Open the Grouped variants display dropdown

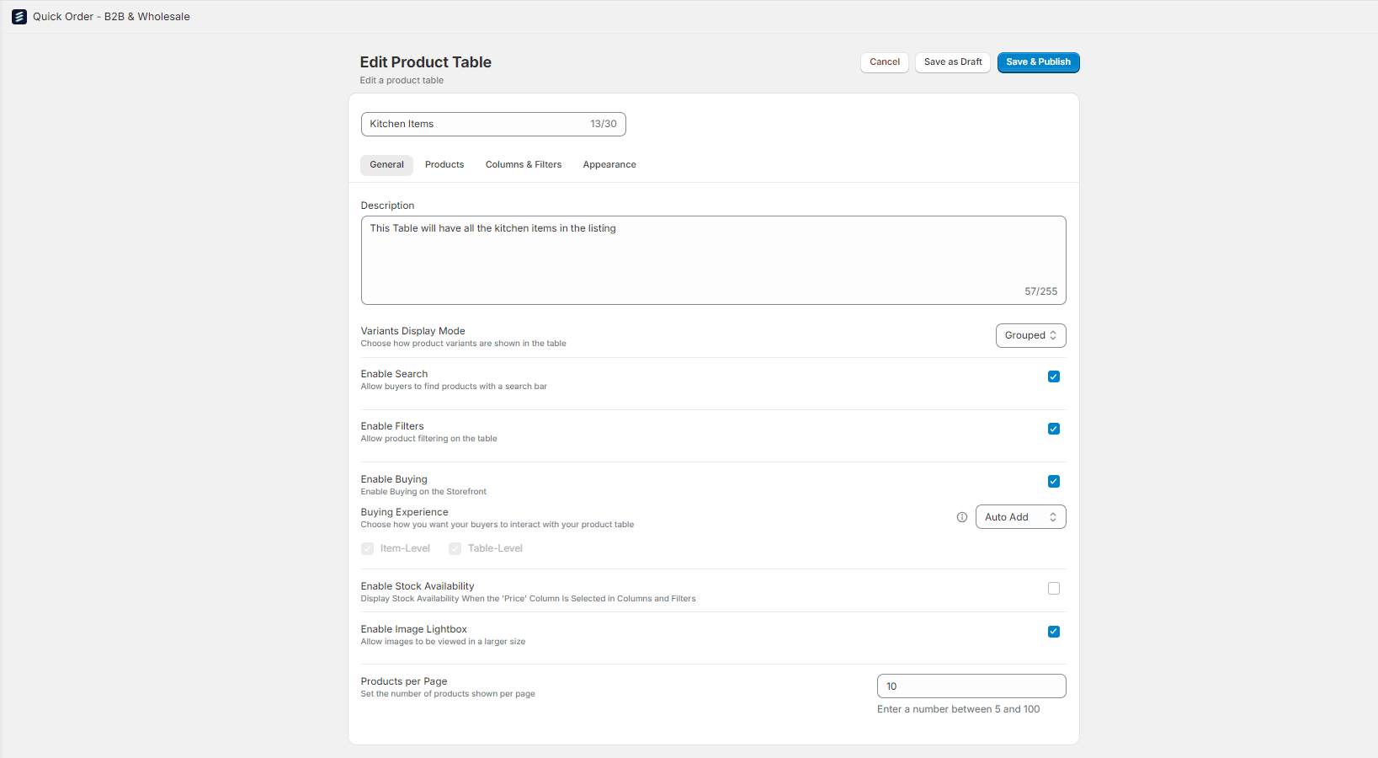tap(1031, 335)
